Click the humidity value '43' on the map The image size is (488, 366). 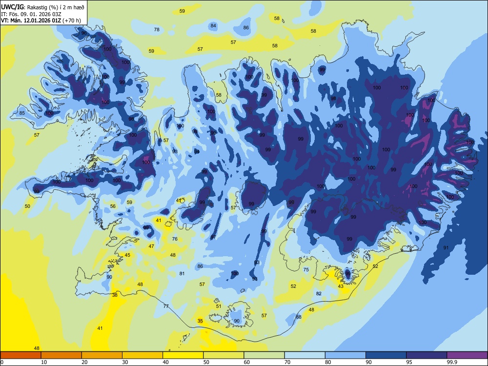coord(341,286)
